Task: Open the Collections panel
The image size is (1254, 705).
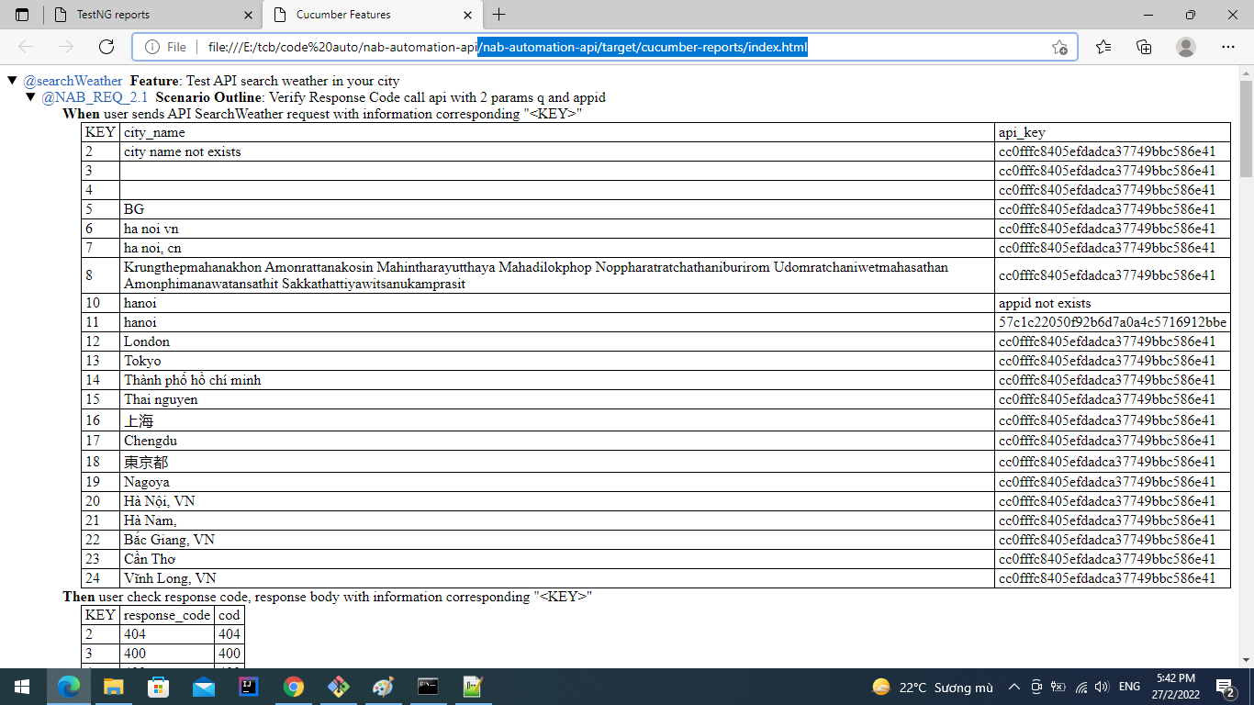Action: [x=1144, y=47]
